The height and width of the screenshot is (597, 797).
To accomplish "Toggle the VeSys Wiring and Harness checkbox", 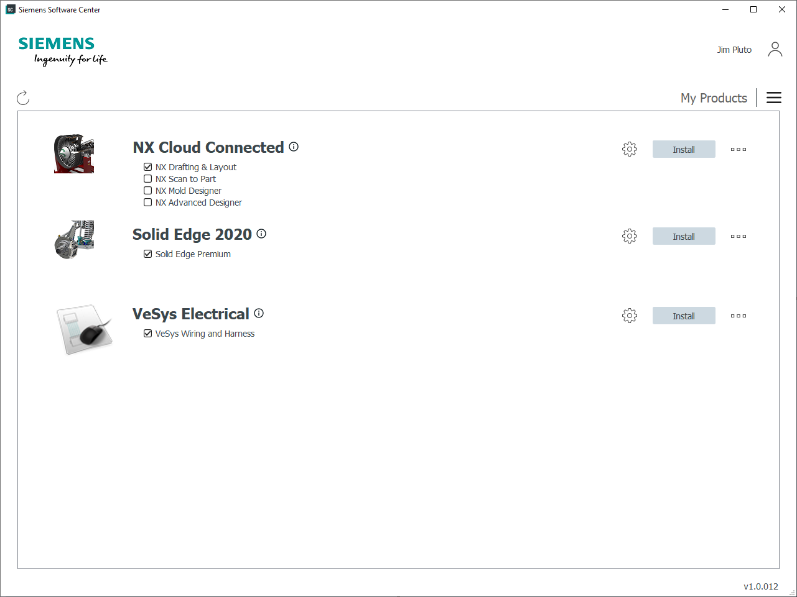I will 148,334.
